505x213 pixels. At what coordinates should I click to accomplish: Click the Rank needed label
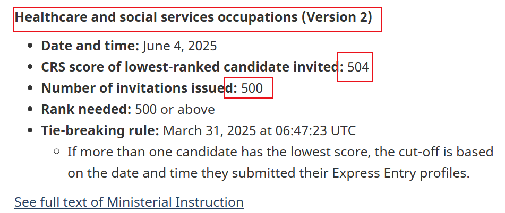click(x=86, y=109)
